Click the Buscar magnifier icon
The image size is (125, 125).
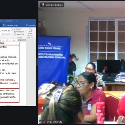pyautogui.click(x=15, y=29)
